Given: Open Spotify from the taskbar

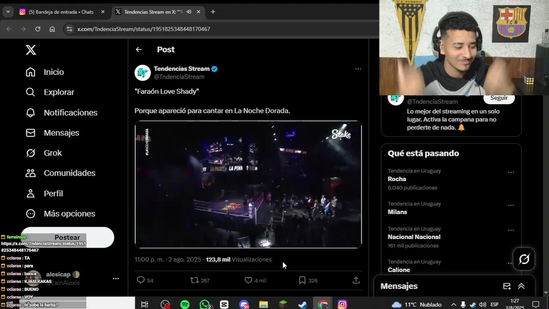Looking at the screenshot, I should point(185,304).
